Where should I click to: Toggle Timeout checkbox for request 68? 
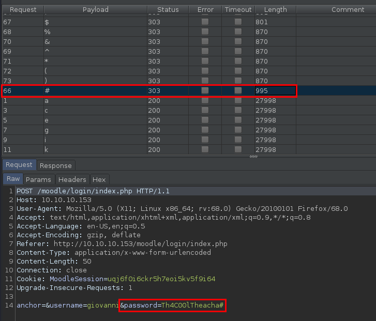tap(238, 32)
